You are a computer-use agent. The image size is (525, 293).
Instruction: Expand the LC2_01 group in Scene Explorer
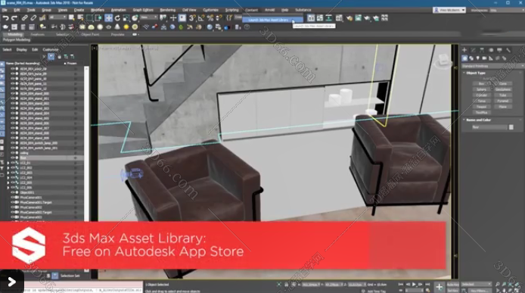pyautogui.click(x=8, y=163)
